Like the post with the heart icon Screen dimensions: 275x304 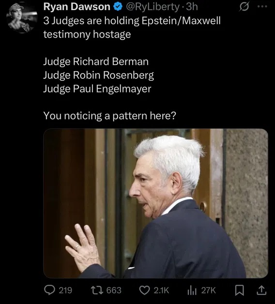pyautogui.click(x=144, y=290)
